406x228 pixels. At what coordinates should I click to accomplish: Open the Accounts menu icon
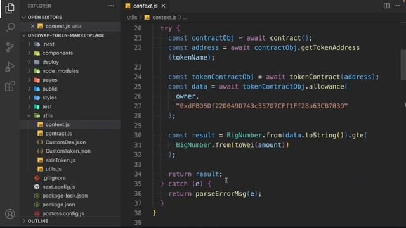coord(10,214)
